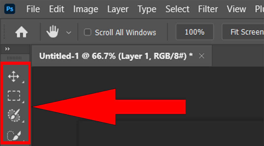Click the Home icon in options bar

(21, 32)
